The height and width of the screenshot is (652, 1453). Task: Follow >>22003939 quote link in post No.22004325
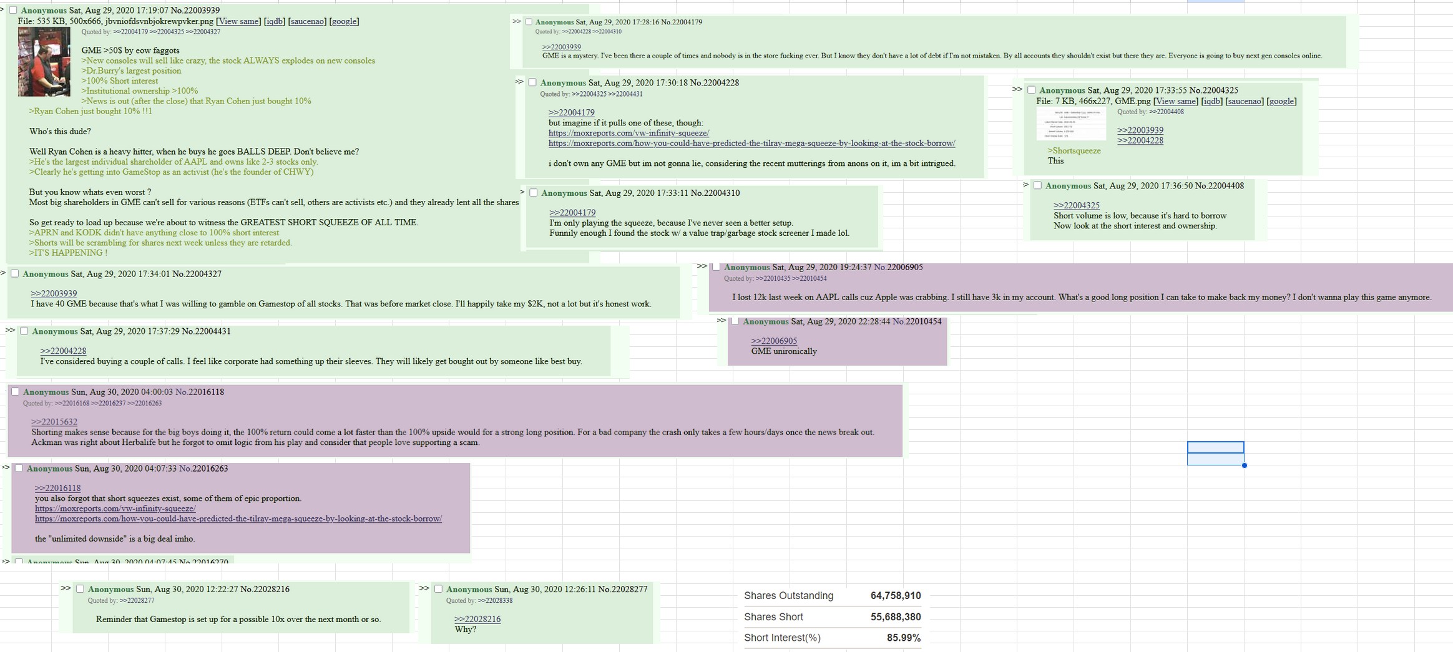(x=1140, y=130)
